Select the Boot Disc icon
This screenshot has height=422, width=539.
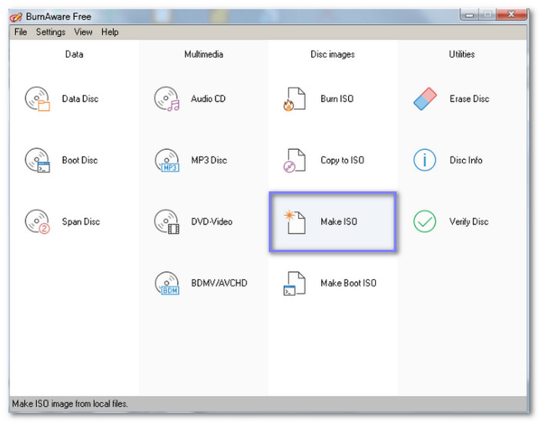click(x=37, y=160)
